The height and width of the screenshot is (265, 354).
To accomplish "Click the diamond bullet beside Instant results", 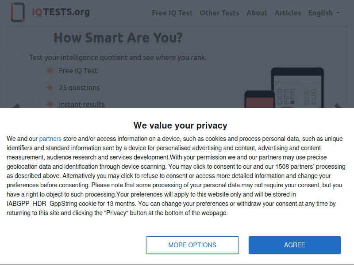I will coord(50,104).
